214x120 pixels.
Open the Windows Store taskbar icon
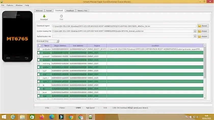(32, 117)
